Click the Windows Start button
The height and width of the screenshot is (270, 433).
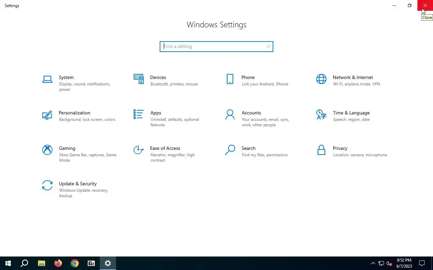(x=8, y=263)
